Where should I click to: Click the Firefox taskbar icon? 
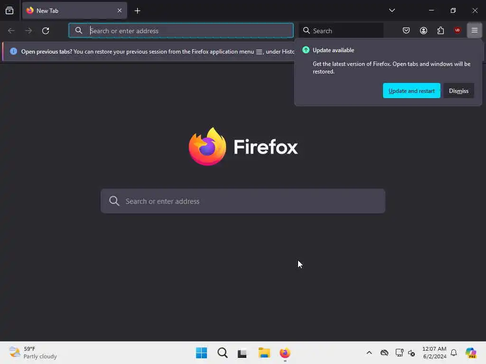click(x=285, y=353)
